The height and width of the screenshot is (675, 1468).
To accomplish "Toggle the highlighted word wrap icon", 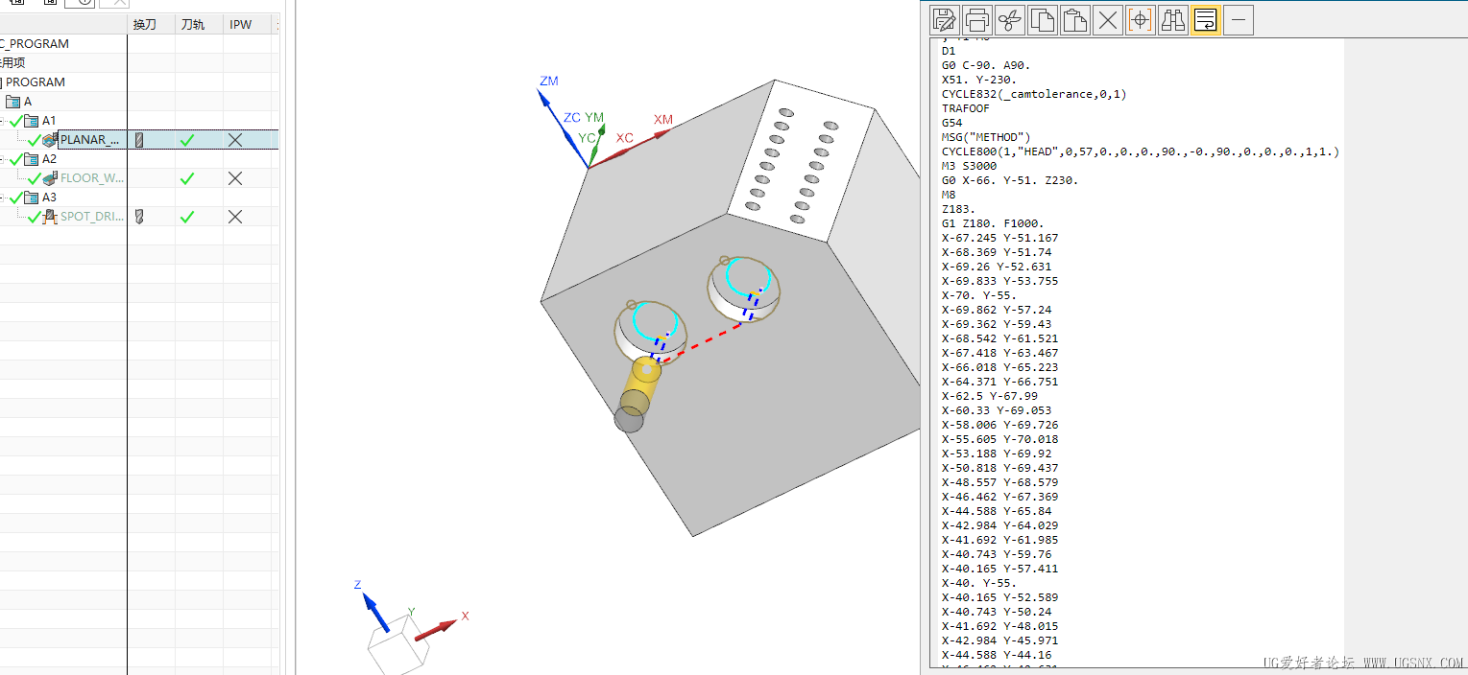I will tap(1206, 19).
